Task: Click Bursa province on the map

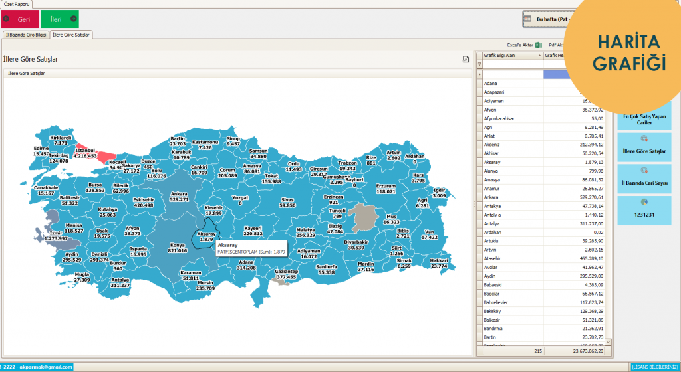Action: coord(95,187)
